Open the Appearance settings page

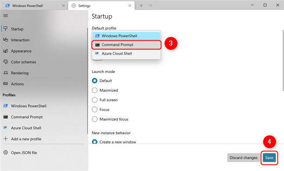click(x=43, y=51)
